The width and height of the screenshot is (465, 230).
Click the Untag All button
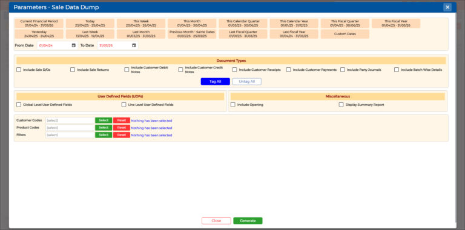pos(247,82)
